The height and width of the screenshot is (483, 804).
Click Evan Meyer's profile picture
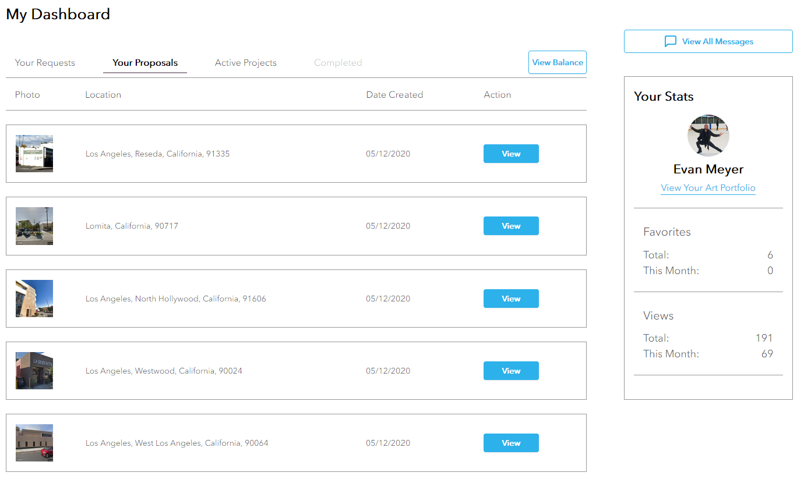708,135
